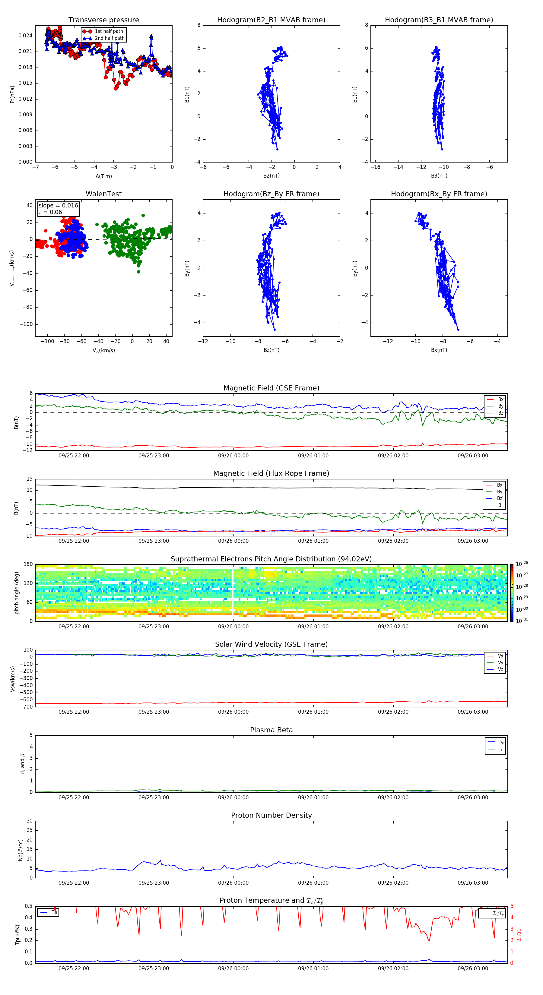Click the 'Pt(nPa)' y-axis label
Screen dimensions: 543x995
pos(12,94)
